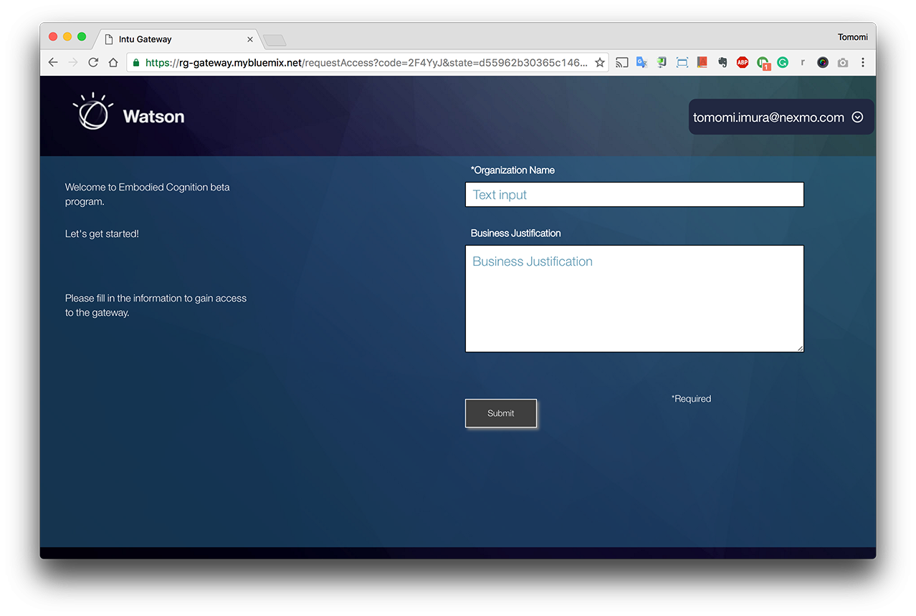Open the Evernote Web Clipper extension
The height and width of the screenshot is (616, 916).
coord(722,62)
